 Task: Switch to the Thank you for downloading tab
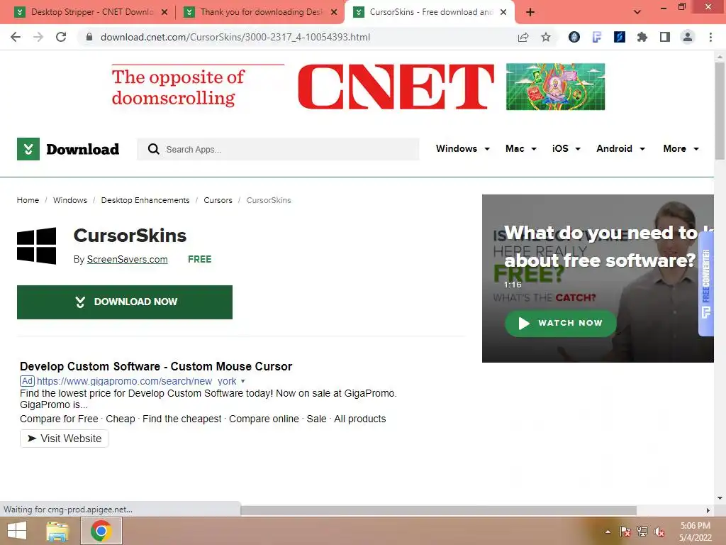262,12
